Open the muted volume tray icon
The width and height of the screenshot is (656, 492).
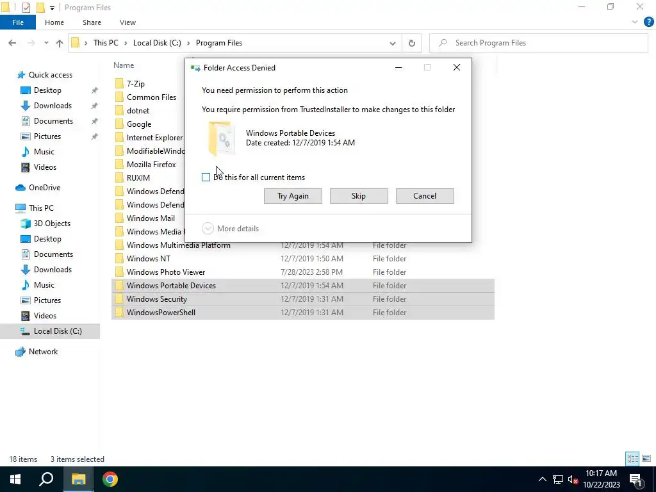coord(573,479)
